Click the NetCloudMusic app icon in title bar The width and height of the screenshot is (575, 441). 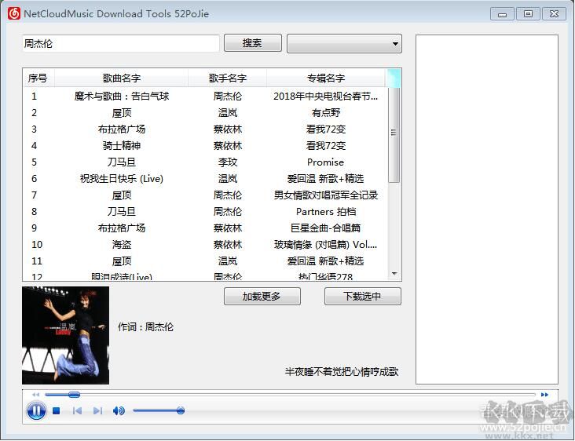pos(13,13)
